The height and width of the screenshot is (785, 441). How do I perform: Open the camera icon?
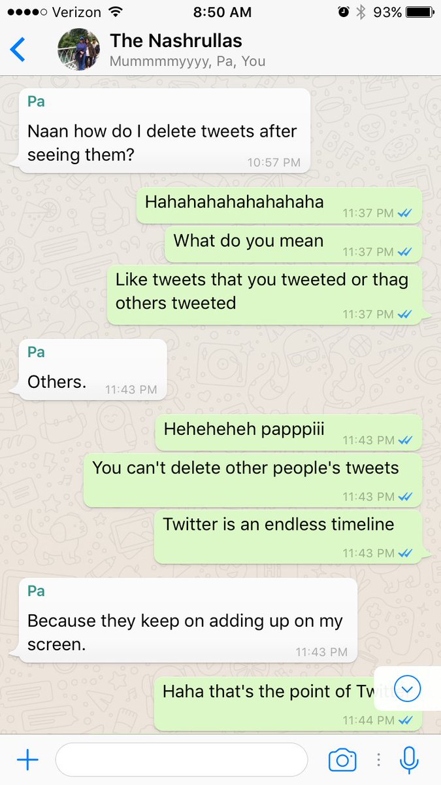pyautogui.click(x=342, y=759)
